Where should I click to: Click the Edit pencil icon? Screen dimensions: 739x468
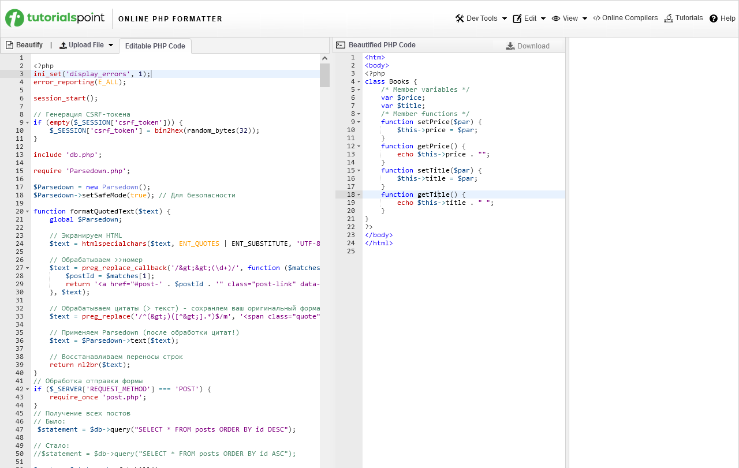[x=517, y=18]
